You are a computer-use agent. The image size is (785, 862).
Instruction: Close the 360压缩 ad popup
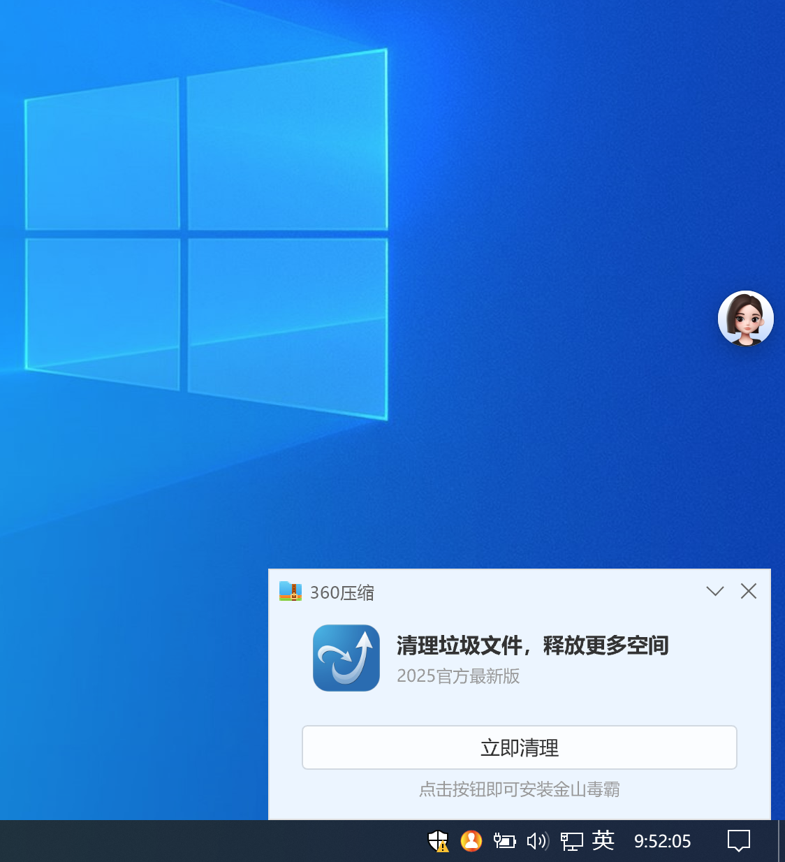click(x=749, y=592)
